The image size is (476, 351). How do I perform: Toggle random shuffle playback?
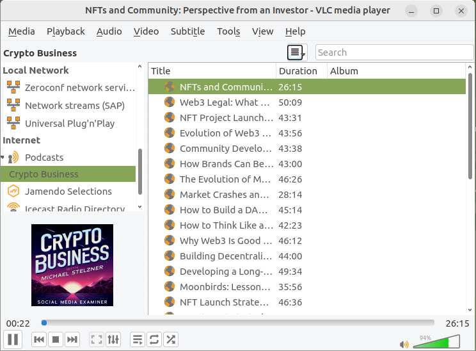171,339
